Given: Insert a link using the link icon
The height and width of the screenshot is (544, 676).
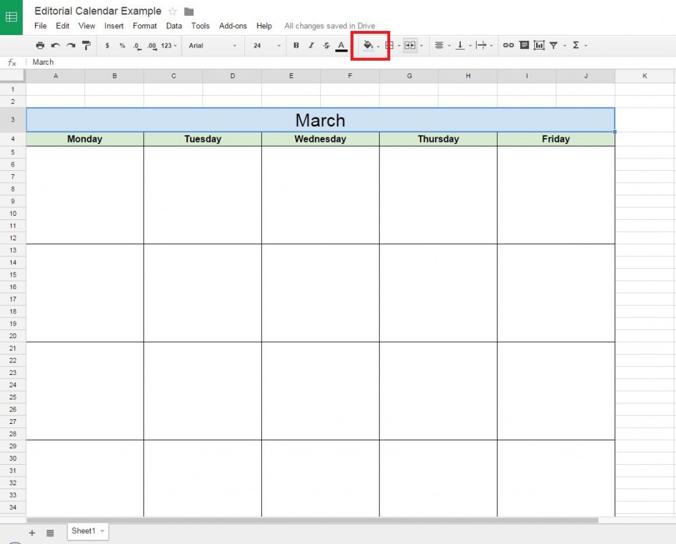Looking at the screenshot, I should pos(508,45).
